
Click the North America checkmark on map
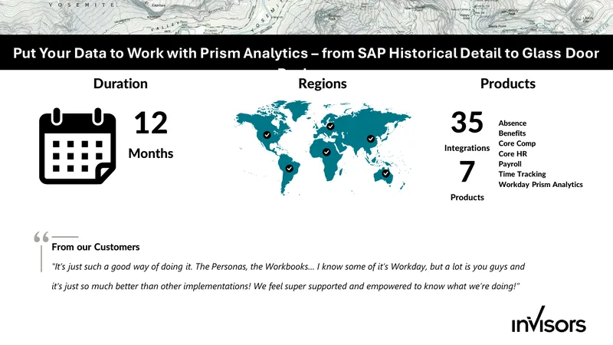pos(267,135)
